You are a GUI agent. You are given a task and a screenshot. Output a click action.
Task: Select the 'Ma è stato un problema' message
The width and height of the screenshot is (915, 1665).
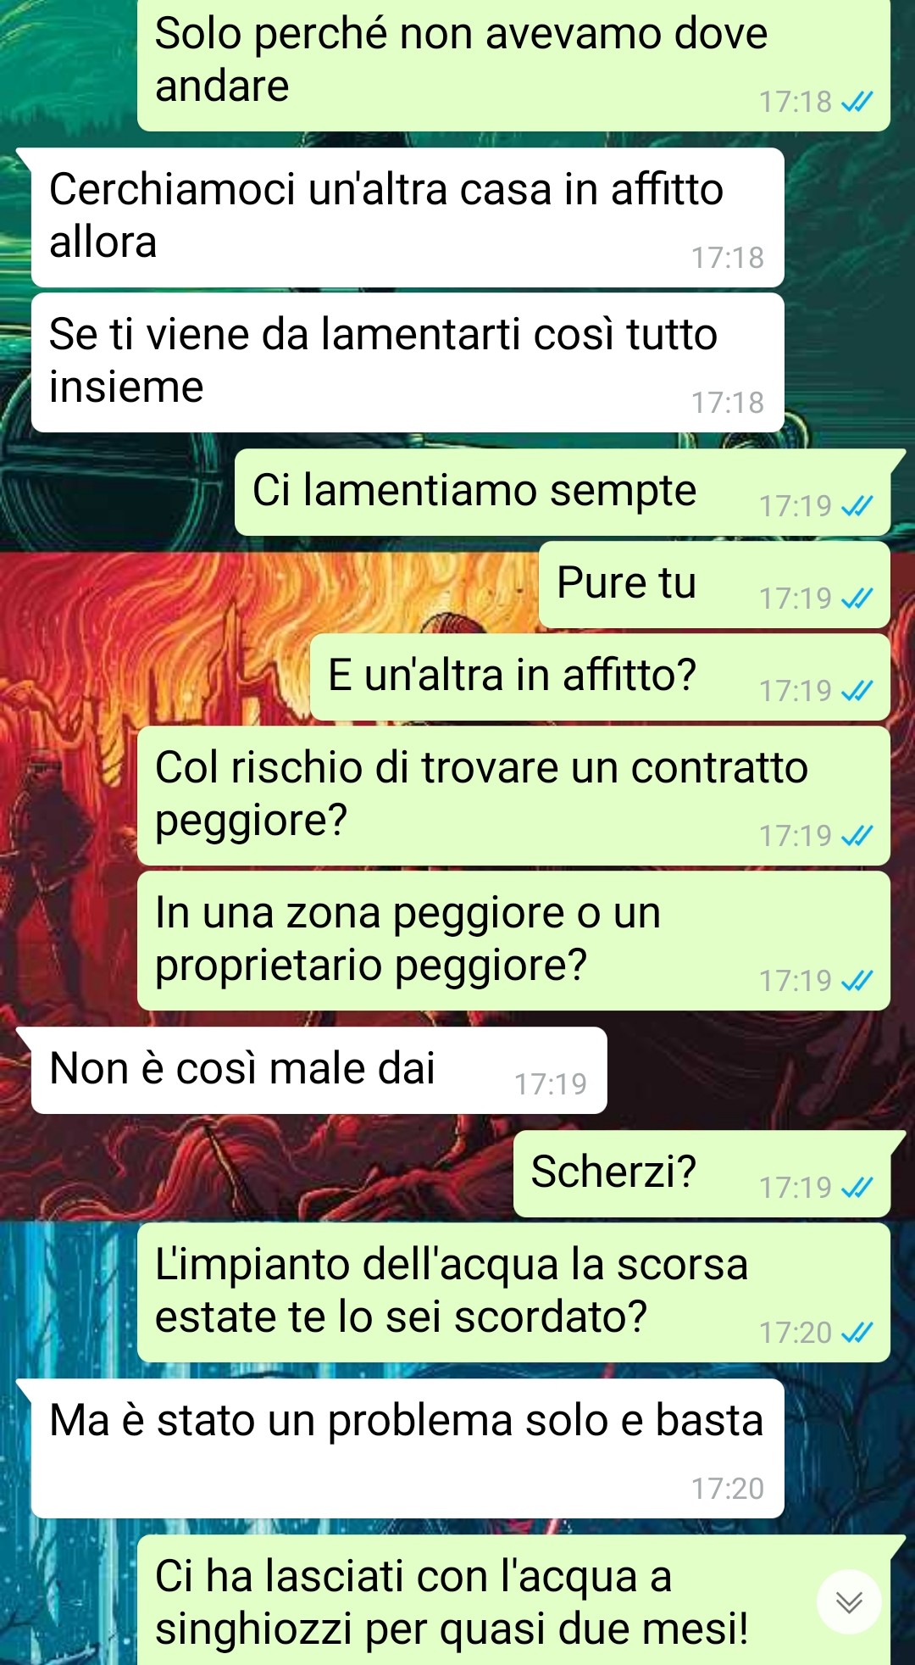408,1448
